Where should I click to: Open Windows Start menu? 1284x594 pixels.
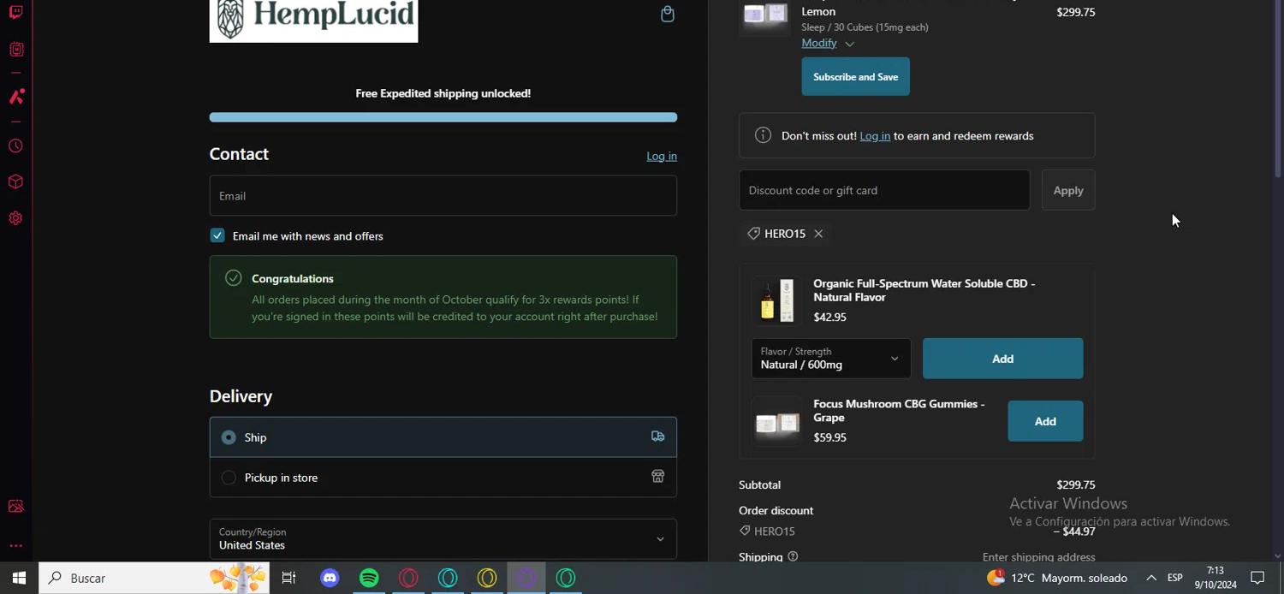coord(19,579)
